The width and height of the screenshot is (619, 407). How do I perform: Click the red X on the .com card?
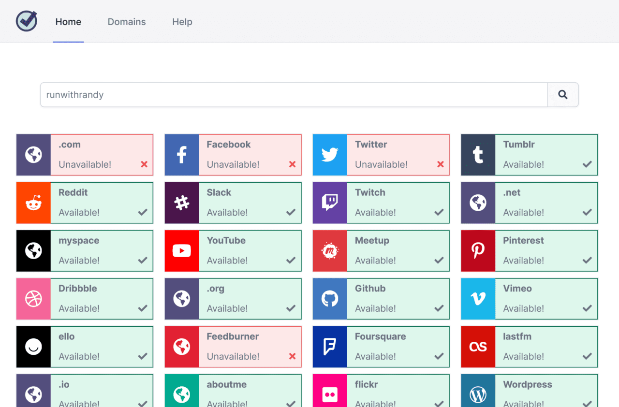(144, 164)
